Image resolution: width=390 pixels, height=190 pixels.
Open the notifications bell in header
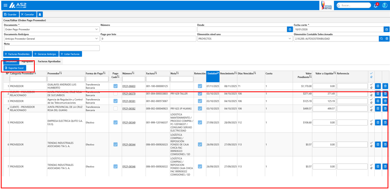tap(375, 6)
